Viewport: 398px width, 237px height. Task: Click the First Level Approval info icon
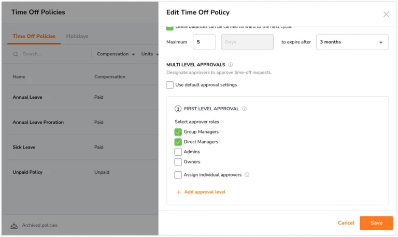[244, 109]
